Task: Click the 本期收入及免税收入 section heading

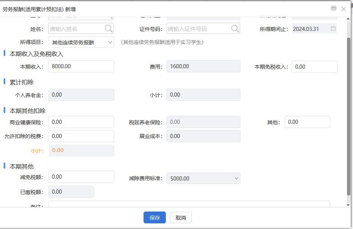Action: click(x=37, y=54)
